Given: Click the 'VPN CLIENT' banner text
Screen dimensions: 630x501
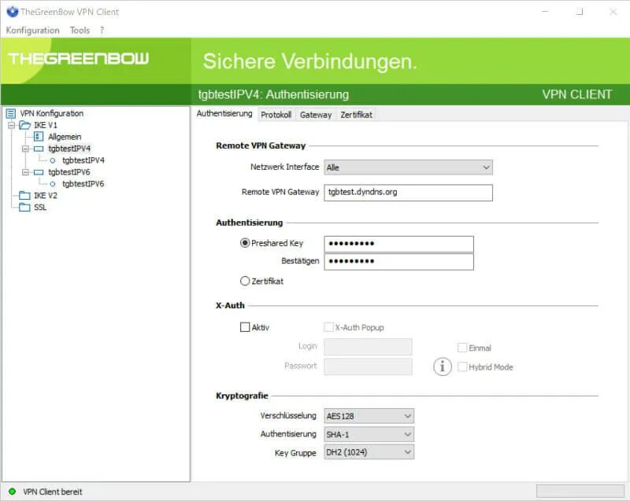Looking at the screenshot, I should 577,94.
